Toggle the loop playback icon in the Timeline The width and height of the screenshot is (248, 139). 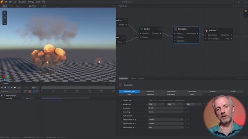click(x=19, y=88)
